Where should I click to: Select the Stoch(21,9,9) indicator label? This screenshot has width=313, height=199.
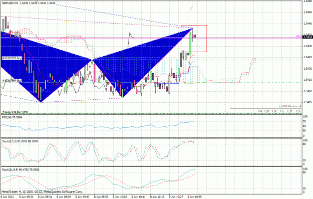(21, 169)
